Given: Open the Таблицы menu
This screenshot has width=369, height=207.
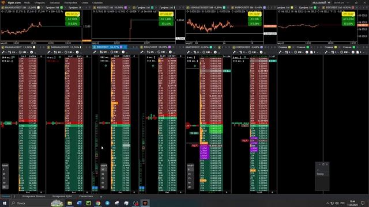Looking at the screenshot, I should [x=55, y=3].
